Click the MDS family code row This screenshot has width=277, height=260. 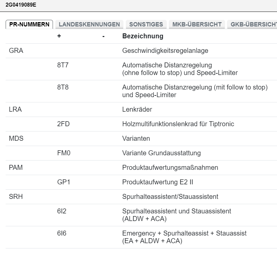(16, 138)
